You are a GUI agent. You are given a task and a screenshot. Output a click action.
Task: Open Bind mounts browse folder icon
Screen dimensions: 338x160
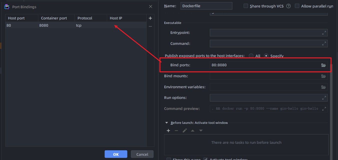click(x=323, y=76)
